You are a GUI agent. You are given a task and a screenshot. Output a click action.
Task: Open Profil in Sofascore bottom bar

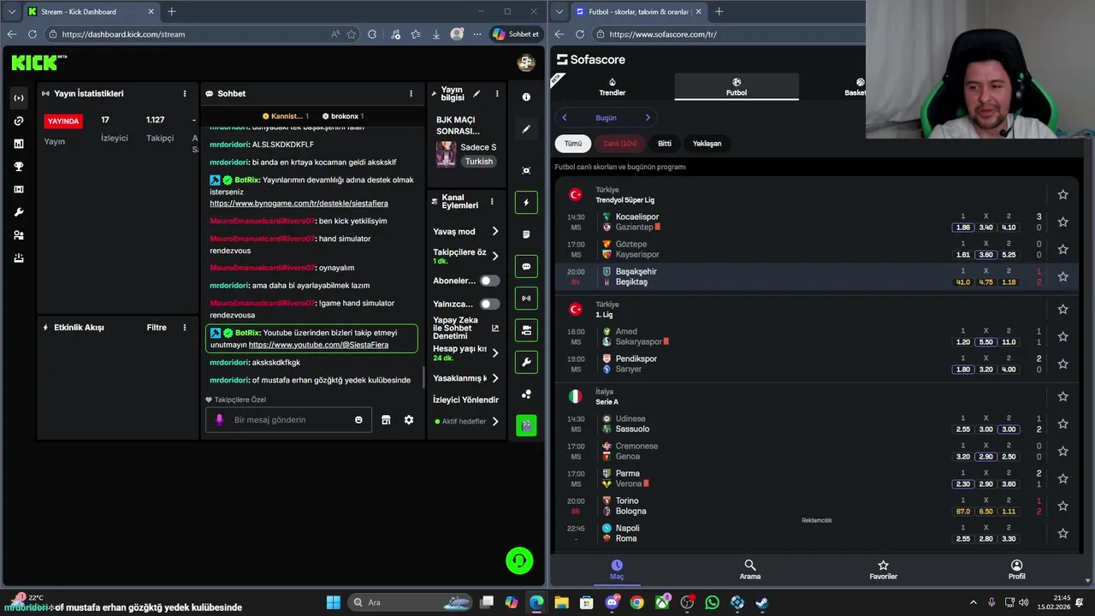pyautogui.click(x=1016, y=570)
